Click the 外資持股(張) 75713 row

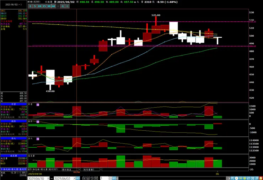point(14,109)
